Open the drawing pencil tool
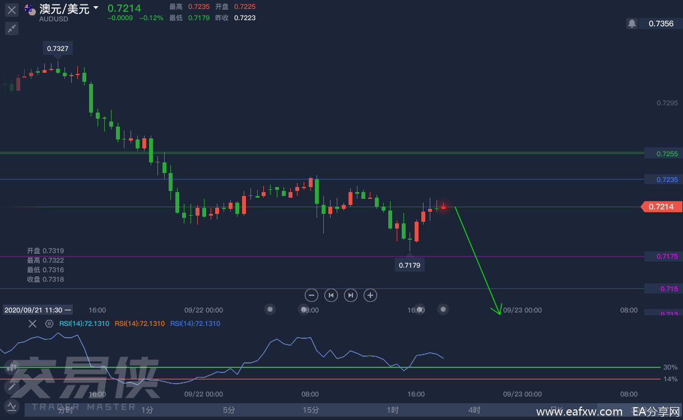 point(11,387)
